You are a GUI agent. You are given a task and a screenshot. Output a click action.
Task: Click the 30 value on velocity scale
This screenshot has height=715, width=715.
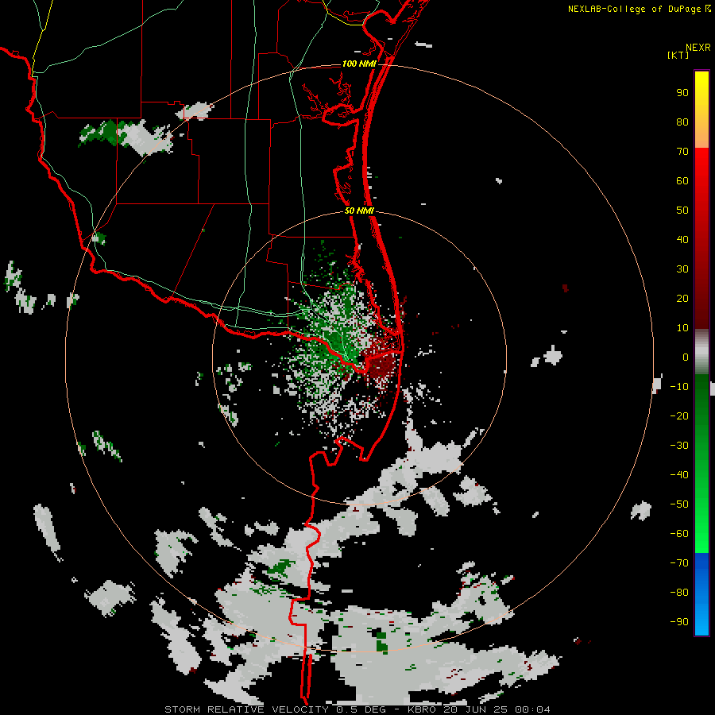[x=682, y=269]
